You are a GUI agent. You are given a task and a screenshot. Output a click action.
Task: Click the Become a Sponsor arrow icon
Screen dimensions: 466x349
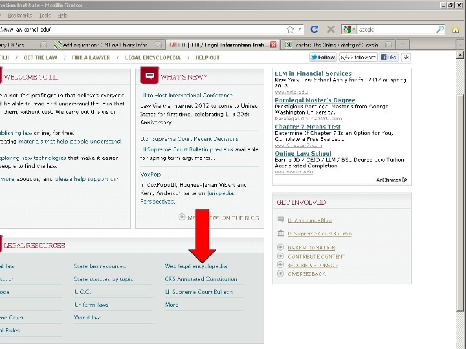click(x=280, y=264)
